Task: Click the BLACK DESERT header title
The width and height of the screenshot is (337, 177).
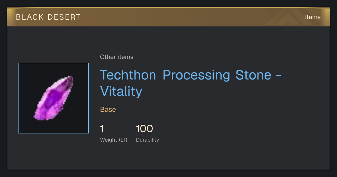Action: pyautogui.click(x=48, y=17)
